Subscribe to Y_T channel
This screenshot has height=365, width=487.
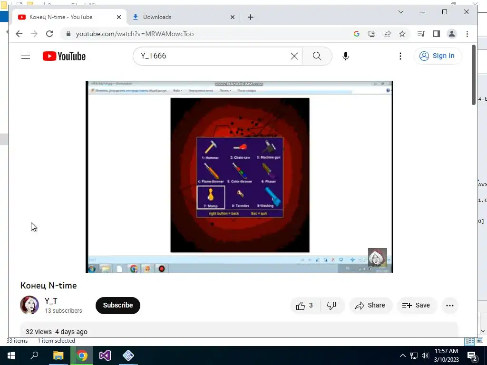(x=118, y=306)
